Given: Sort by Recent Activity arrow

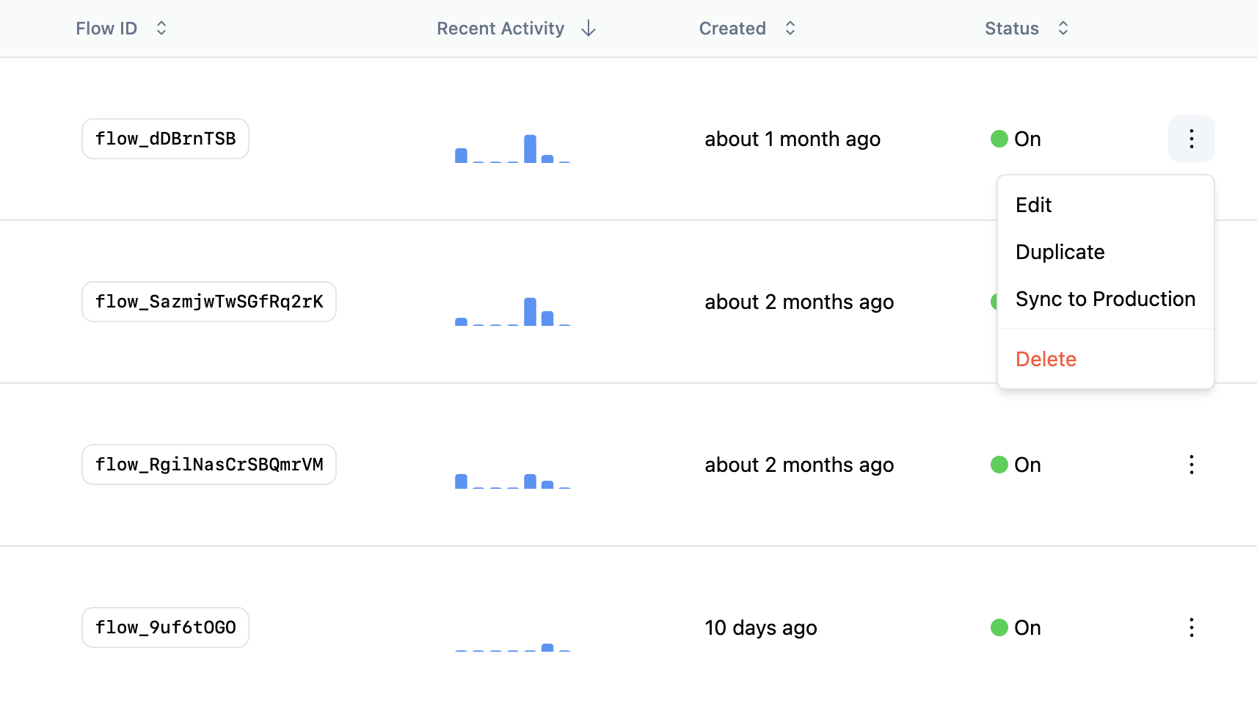Looking at the screenshot, I should [x=588, y=29].
